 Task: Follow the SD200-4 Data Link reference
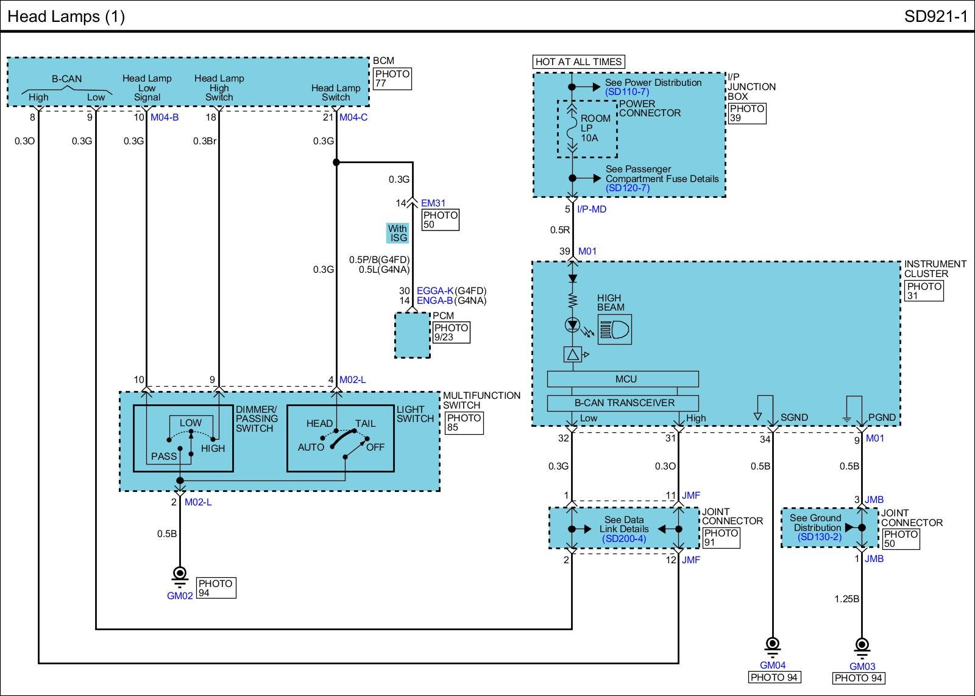pyautogui.click(x=623, y=539)
